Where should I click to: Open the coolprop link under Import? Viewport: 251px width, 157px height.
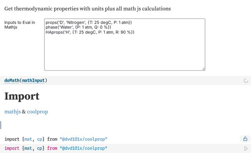pos(37,112)
